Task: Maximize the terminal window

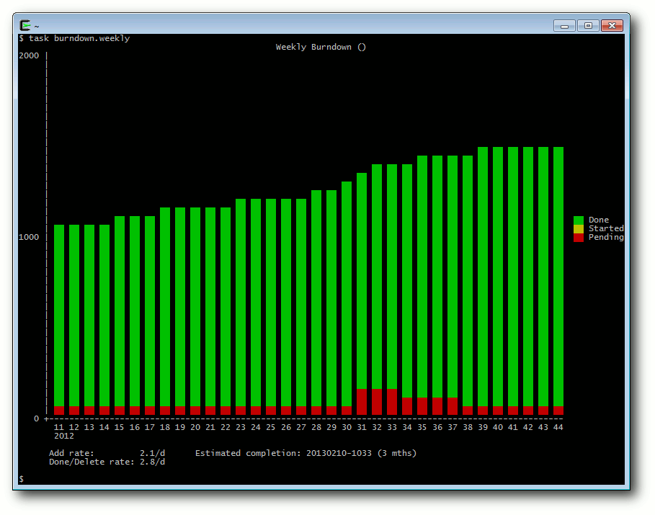Action: pos(588,26)
